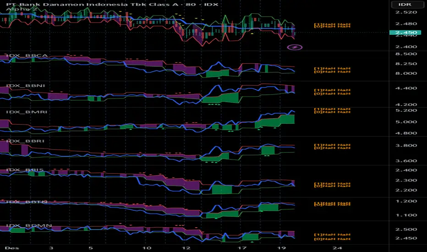Click date 24 on the time axis

[337, 248]
